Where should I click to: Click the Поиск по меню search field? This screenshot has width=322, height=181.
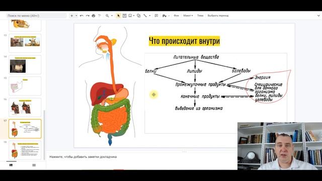point(36,16)
